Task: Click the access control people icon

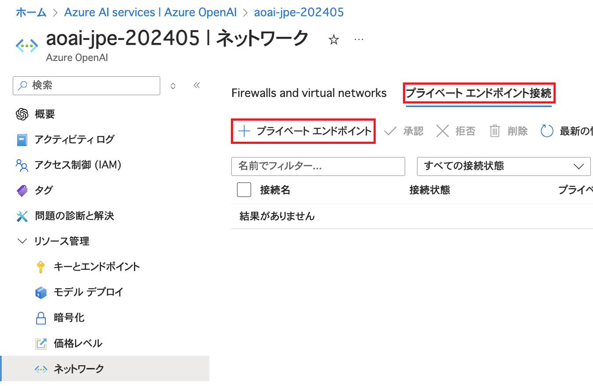Action: coord(22,165)
